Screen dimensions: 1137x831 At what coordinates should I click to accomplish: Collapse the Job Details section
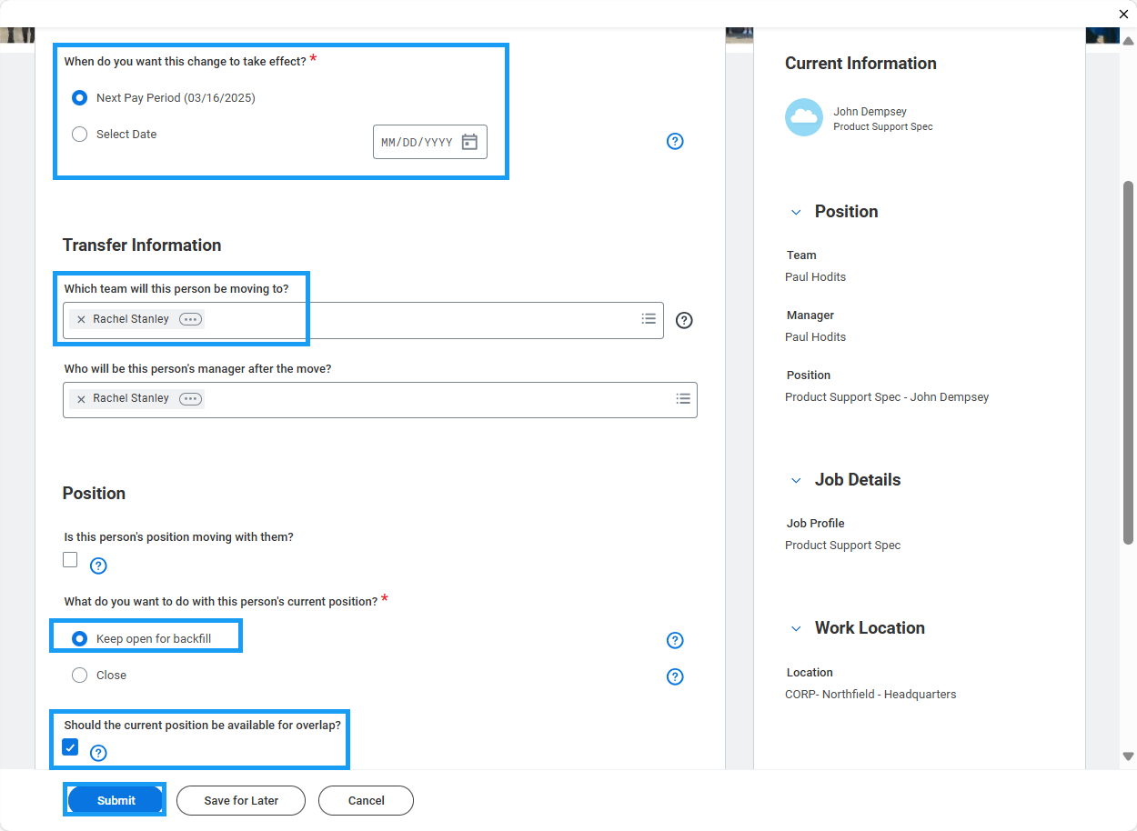coord(796,480)
